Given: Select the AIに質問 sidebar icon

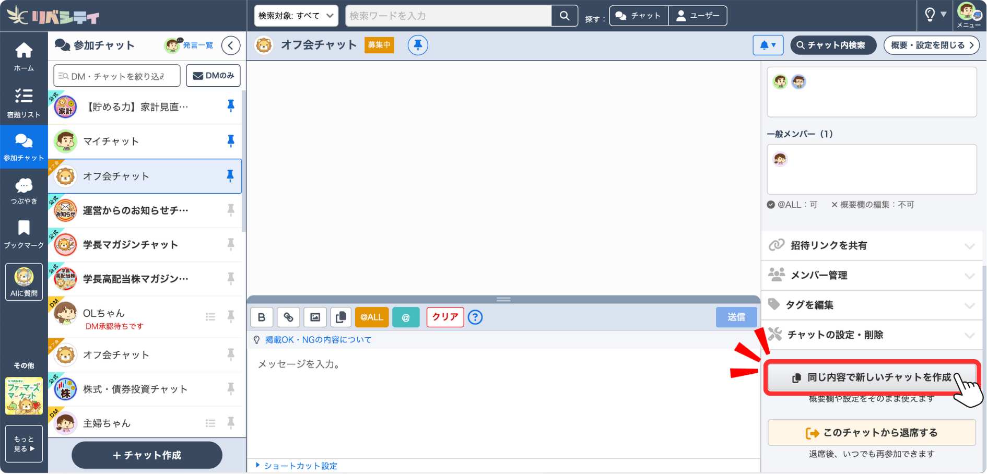Looking at the screenshot, I should (23, 282).
